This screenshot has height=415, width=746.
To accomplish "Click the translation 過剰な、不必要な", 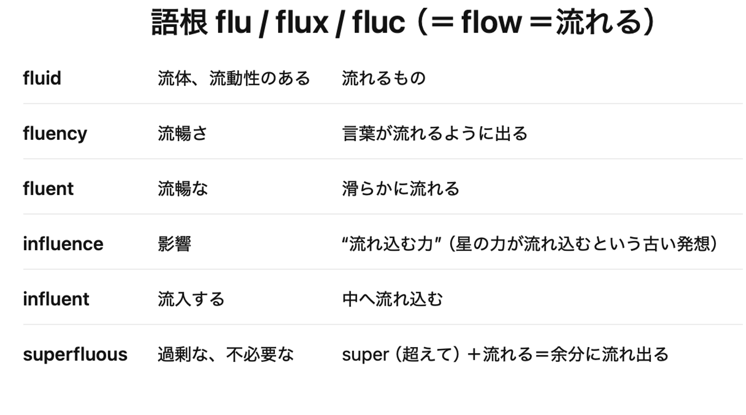I will coord(225,354).
